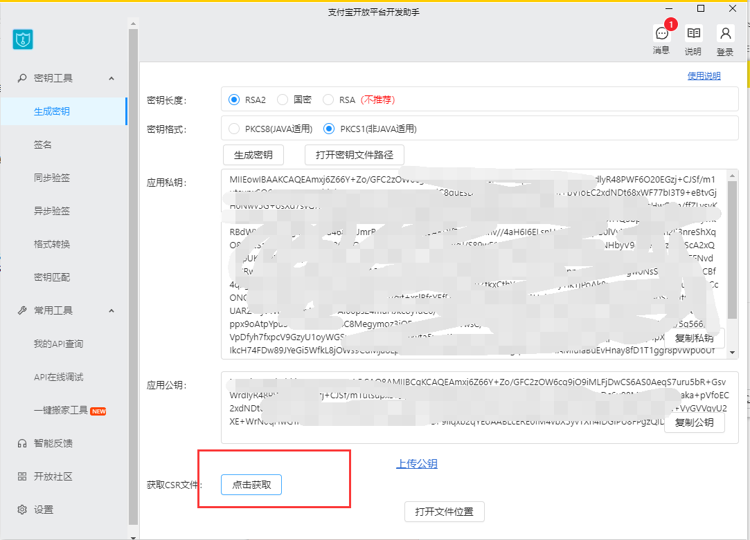Viewport: 750px width, 540px height.
Task: Click the 常用工具 wrench icon
Action: click(x=22, y=310)
